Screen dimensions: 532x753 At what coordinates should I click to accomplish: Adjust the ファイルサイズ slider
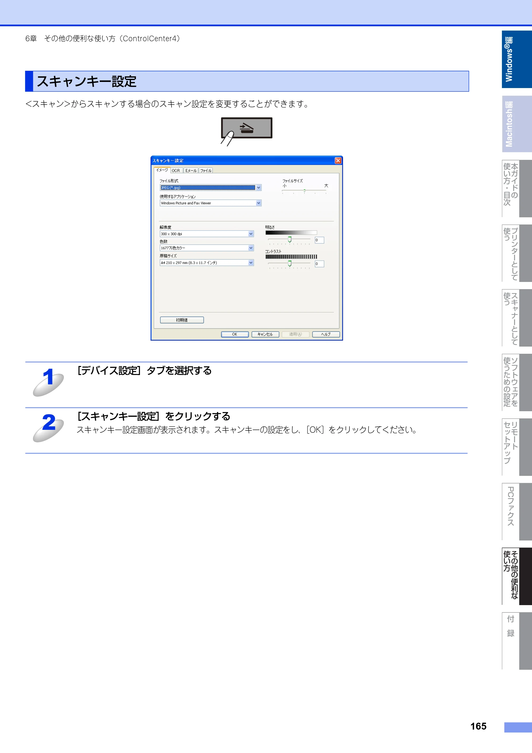[x=304, y=190]
